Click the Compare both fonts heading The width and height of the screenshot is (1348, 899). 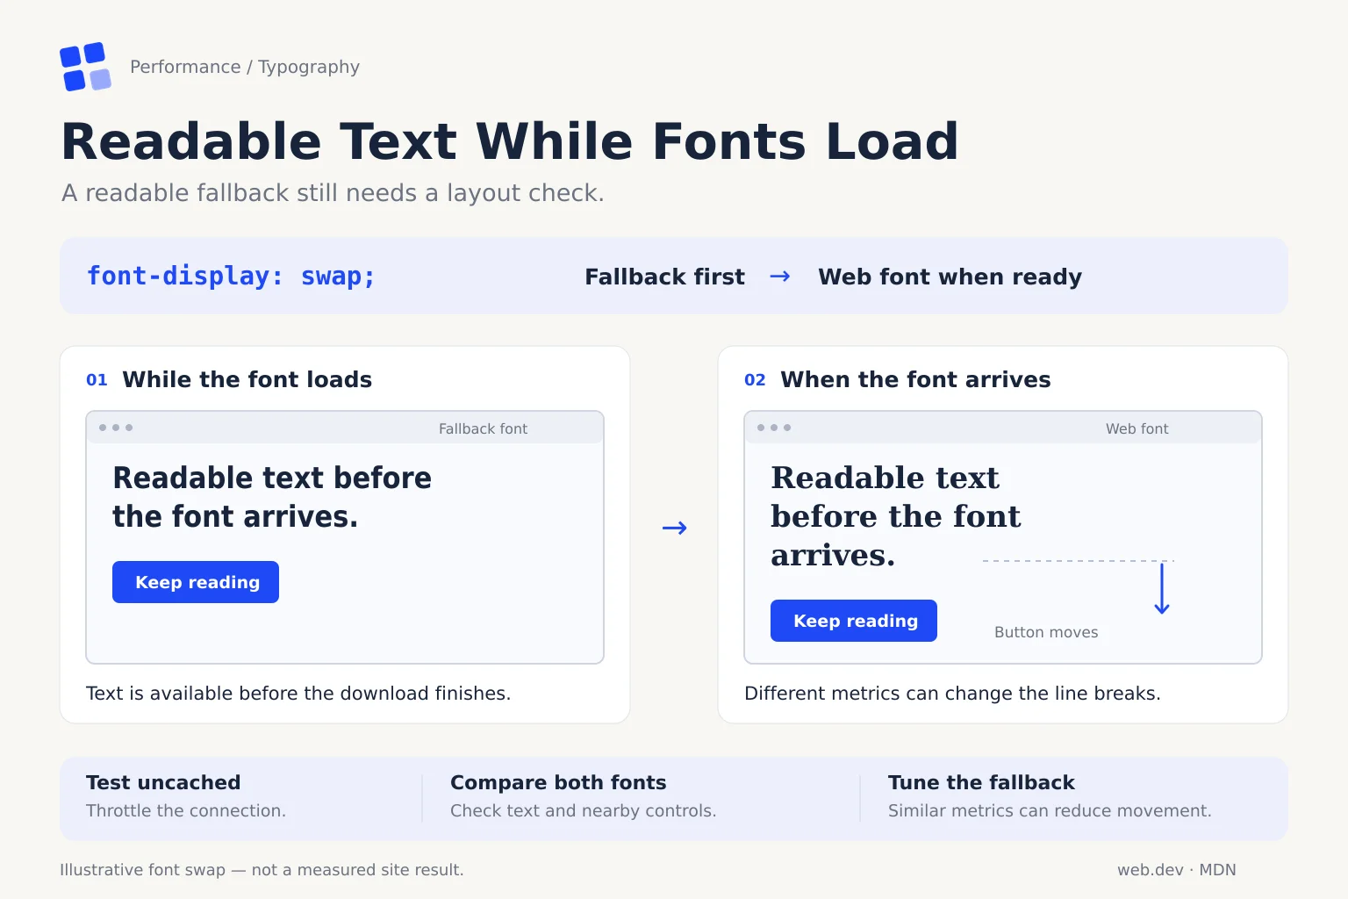point(558,782)
